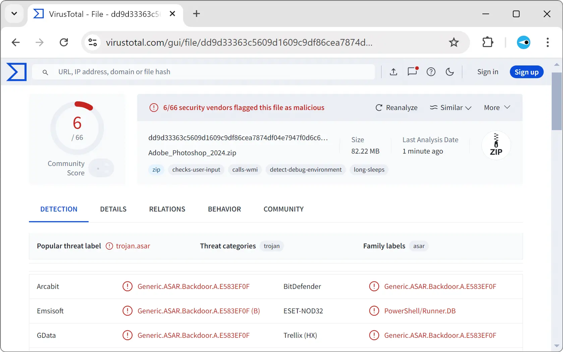Click the VirusTotal logo icon
This screenshot has height=352, width=563.
pyautogui.click(x=16, y=72)
